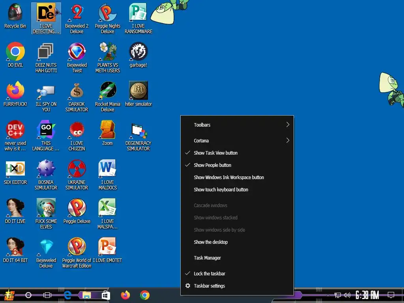404x303 pixels.
Task: Select the DO EVIL Chrome desktop shortcut
Action: pos(15,54)
